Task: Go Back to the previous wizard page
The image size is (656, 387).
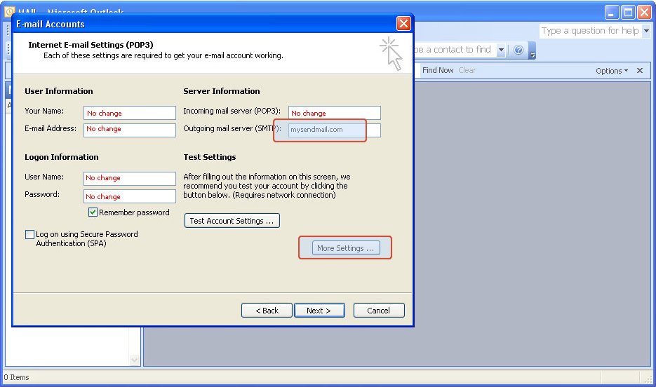Action: pos(267,311)
